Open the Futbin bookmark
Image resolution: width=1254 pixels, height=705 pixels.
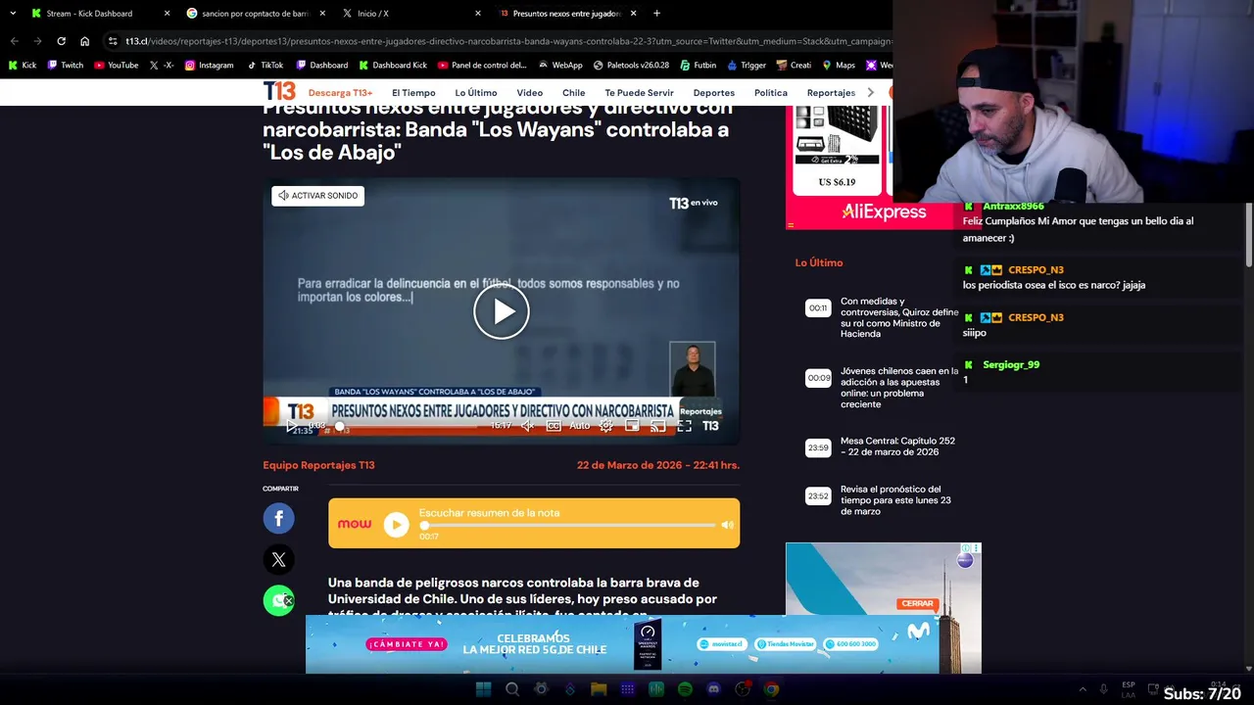click(x=699, y=66)
